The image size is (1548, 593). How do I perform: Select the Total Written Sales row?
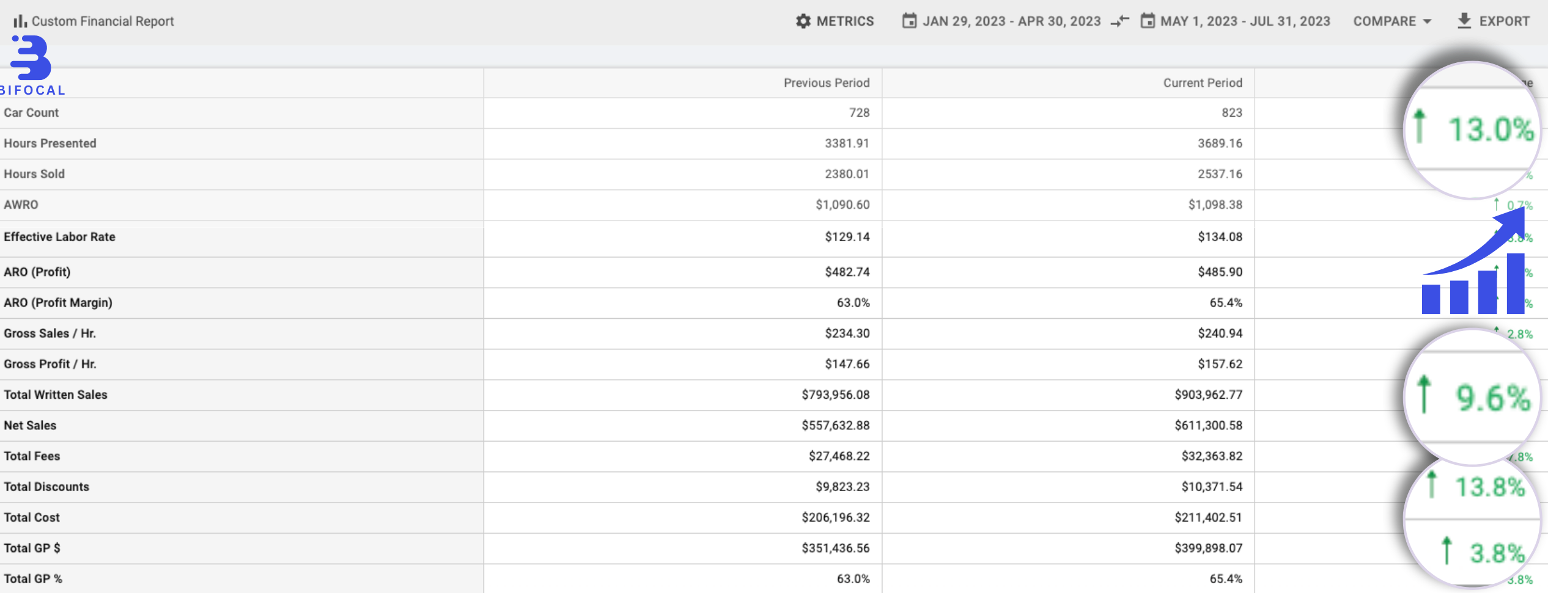(x=56, y=395)
